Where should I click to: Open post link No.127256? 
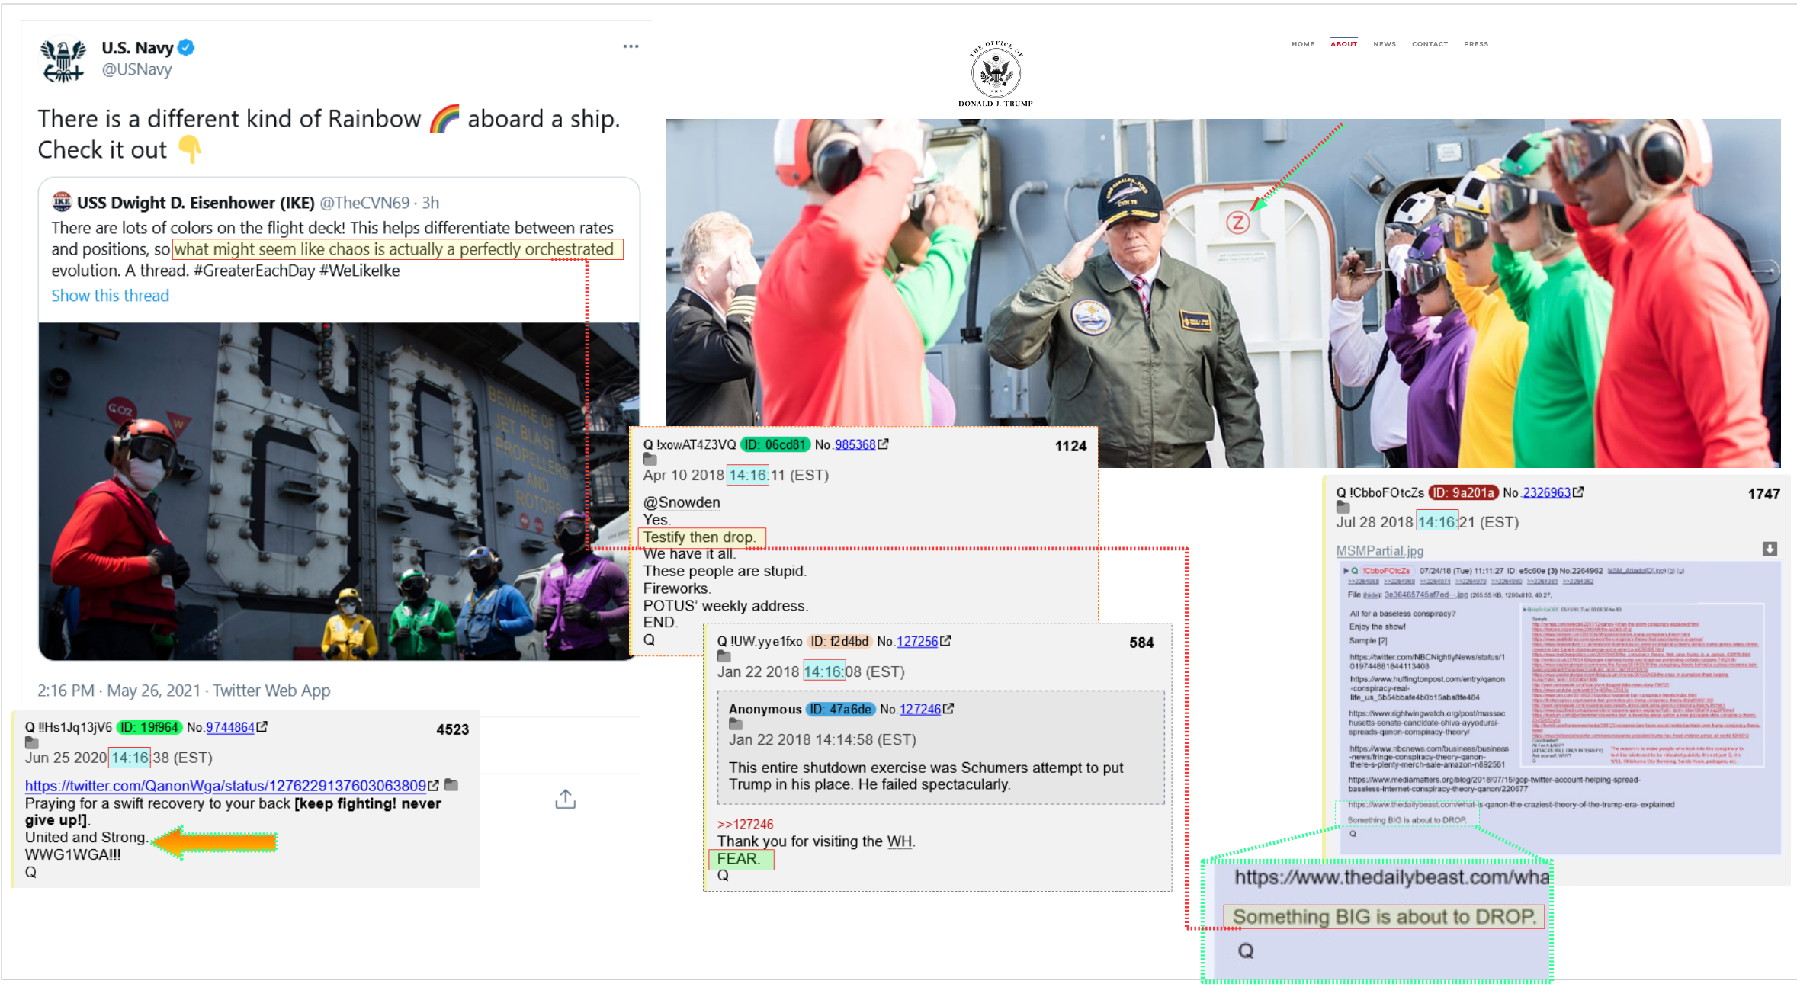tap(917, 641)
